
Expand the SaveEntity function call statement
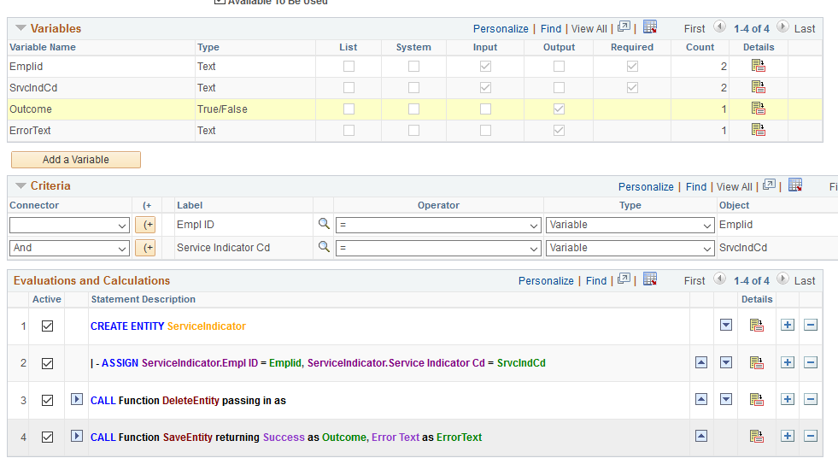tap(76, 436)
